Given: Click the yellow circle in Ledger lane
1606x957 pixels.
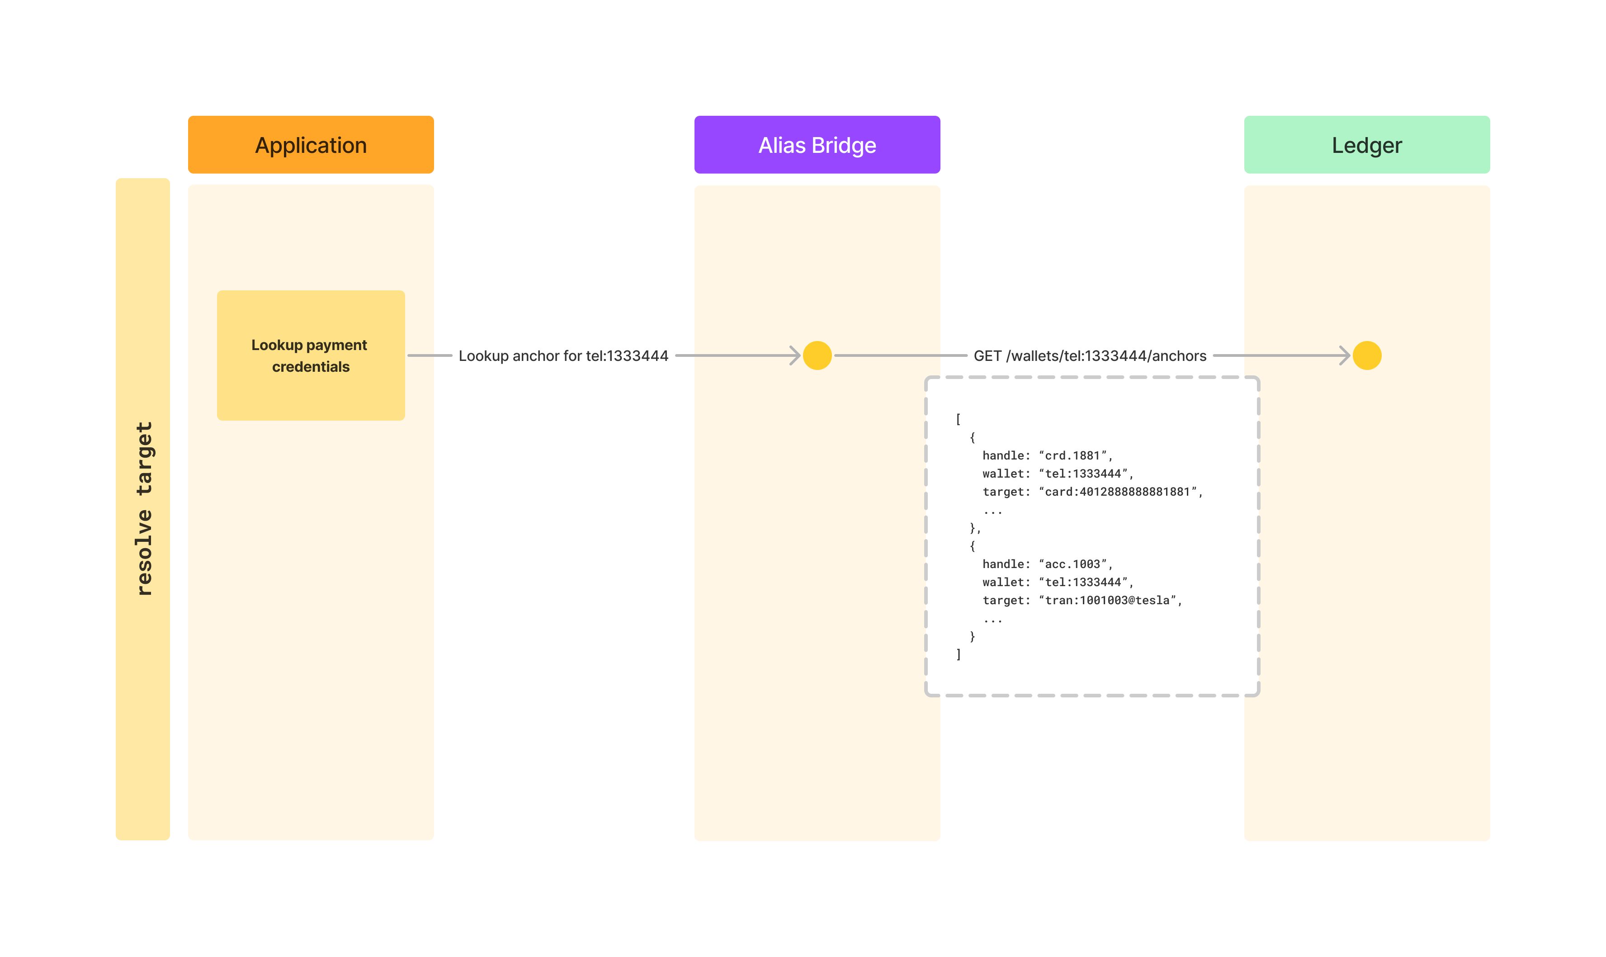Looking at the screenshot, I should coord(1366,355).
